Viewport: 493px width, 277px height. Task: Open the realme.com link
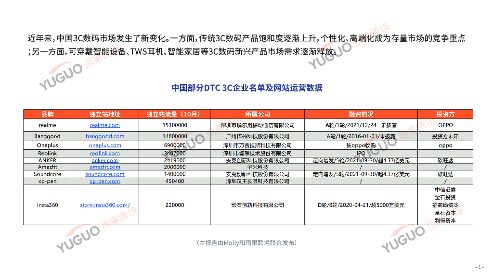click(104, 125)
